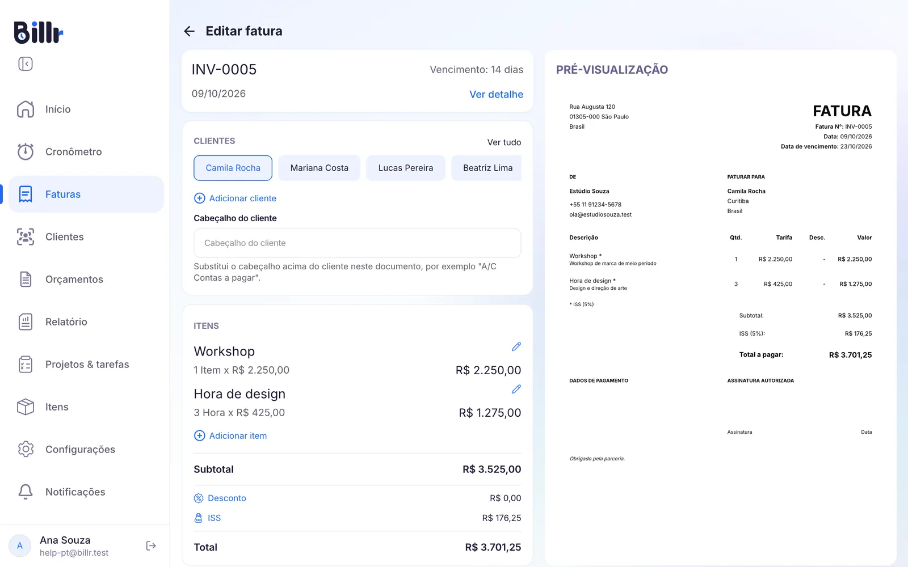Click the Clientes people icon

pos(26,236)
